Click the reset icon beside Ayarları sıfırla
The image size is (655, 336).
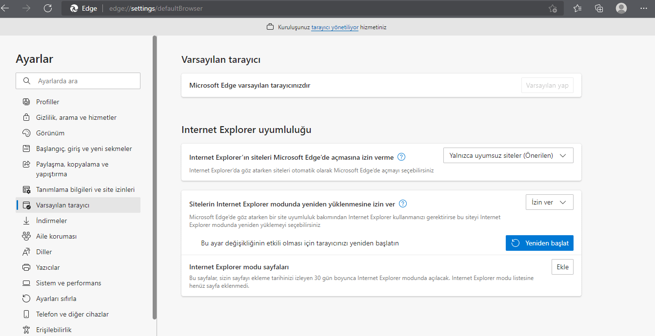coord(26,299)
